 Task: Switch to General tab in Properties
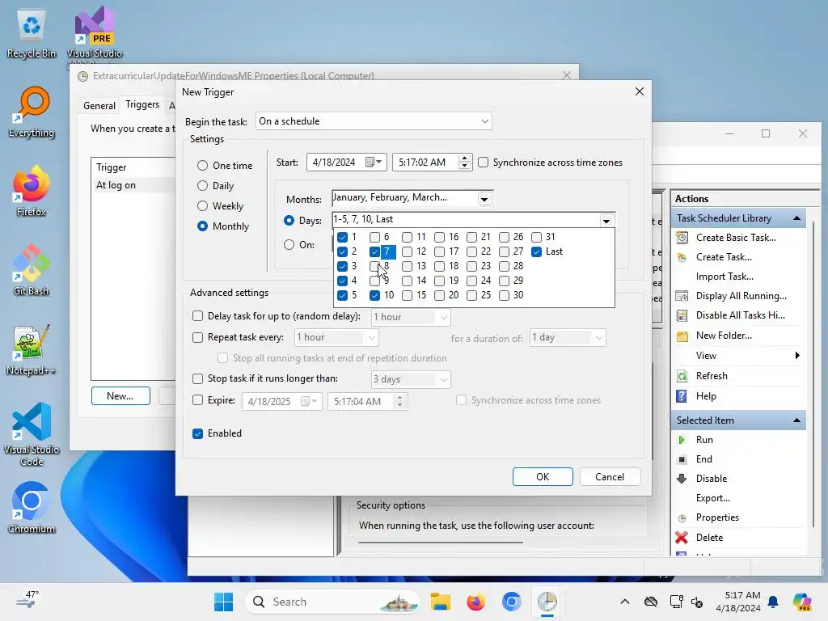tap(99, 106)
